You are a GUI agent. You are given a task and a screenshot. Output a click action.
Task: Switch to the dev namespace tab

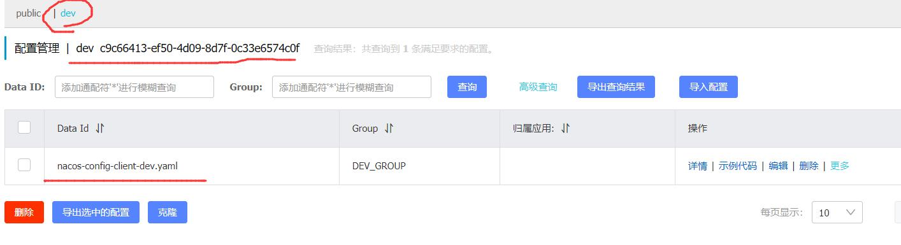pos(68,13)
